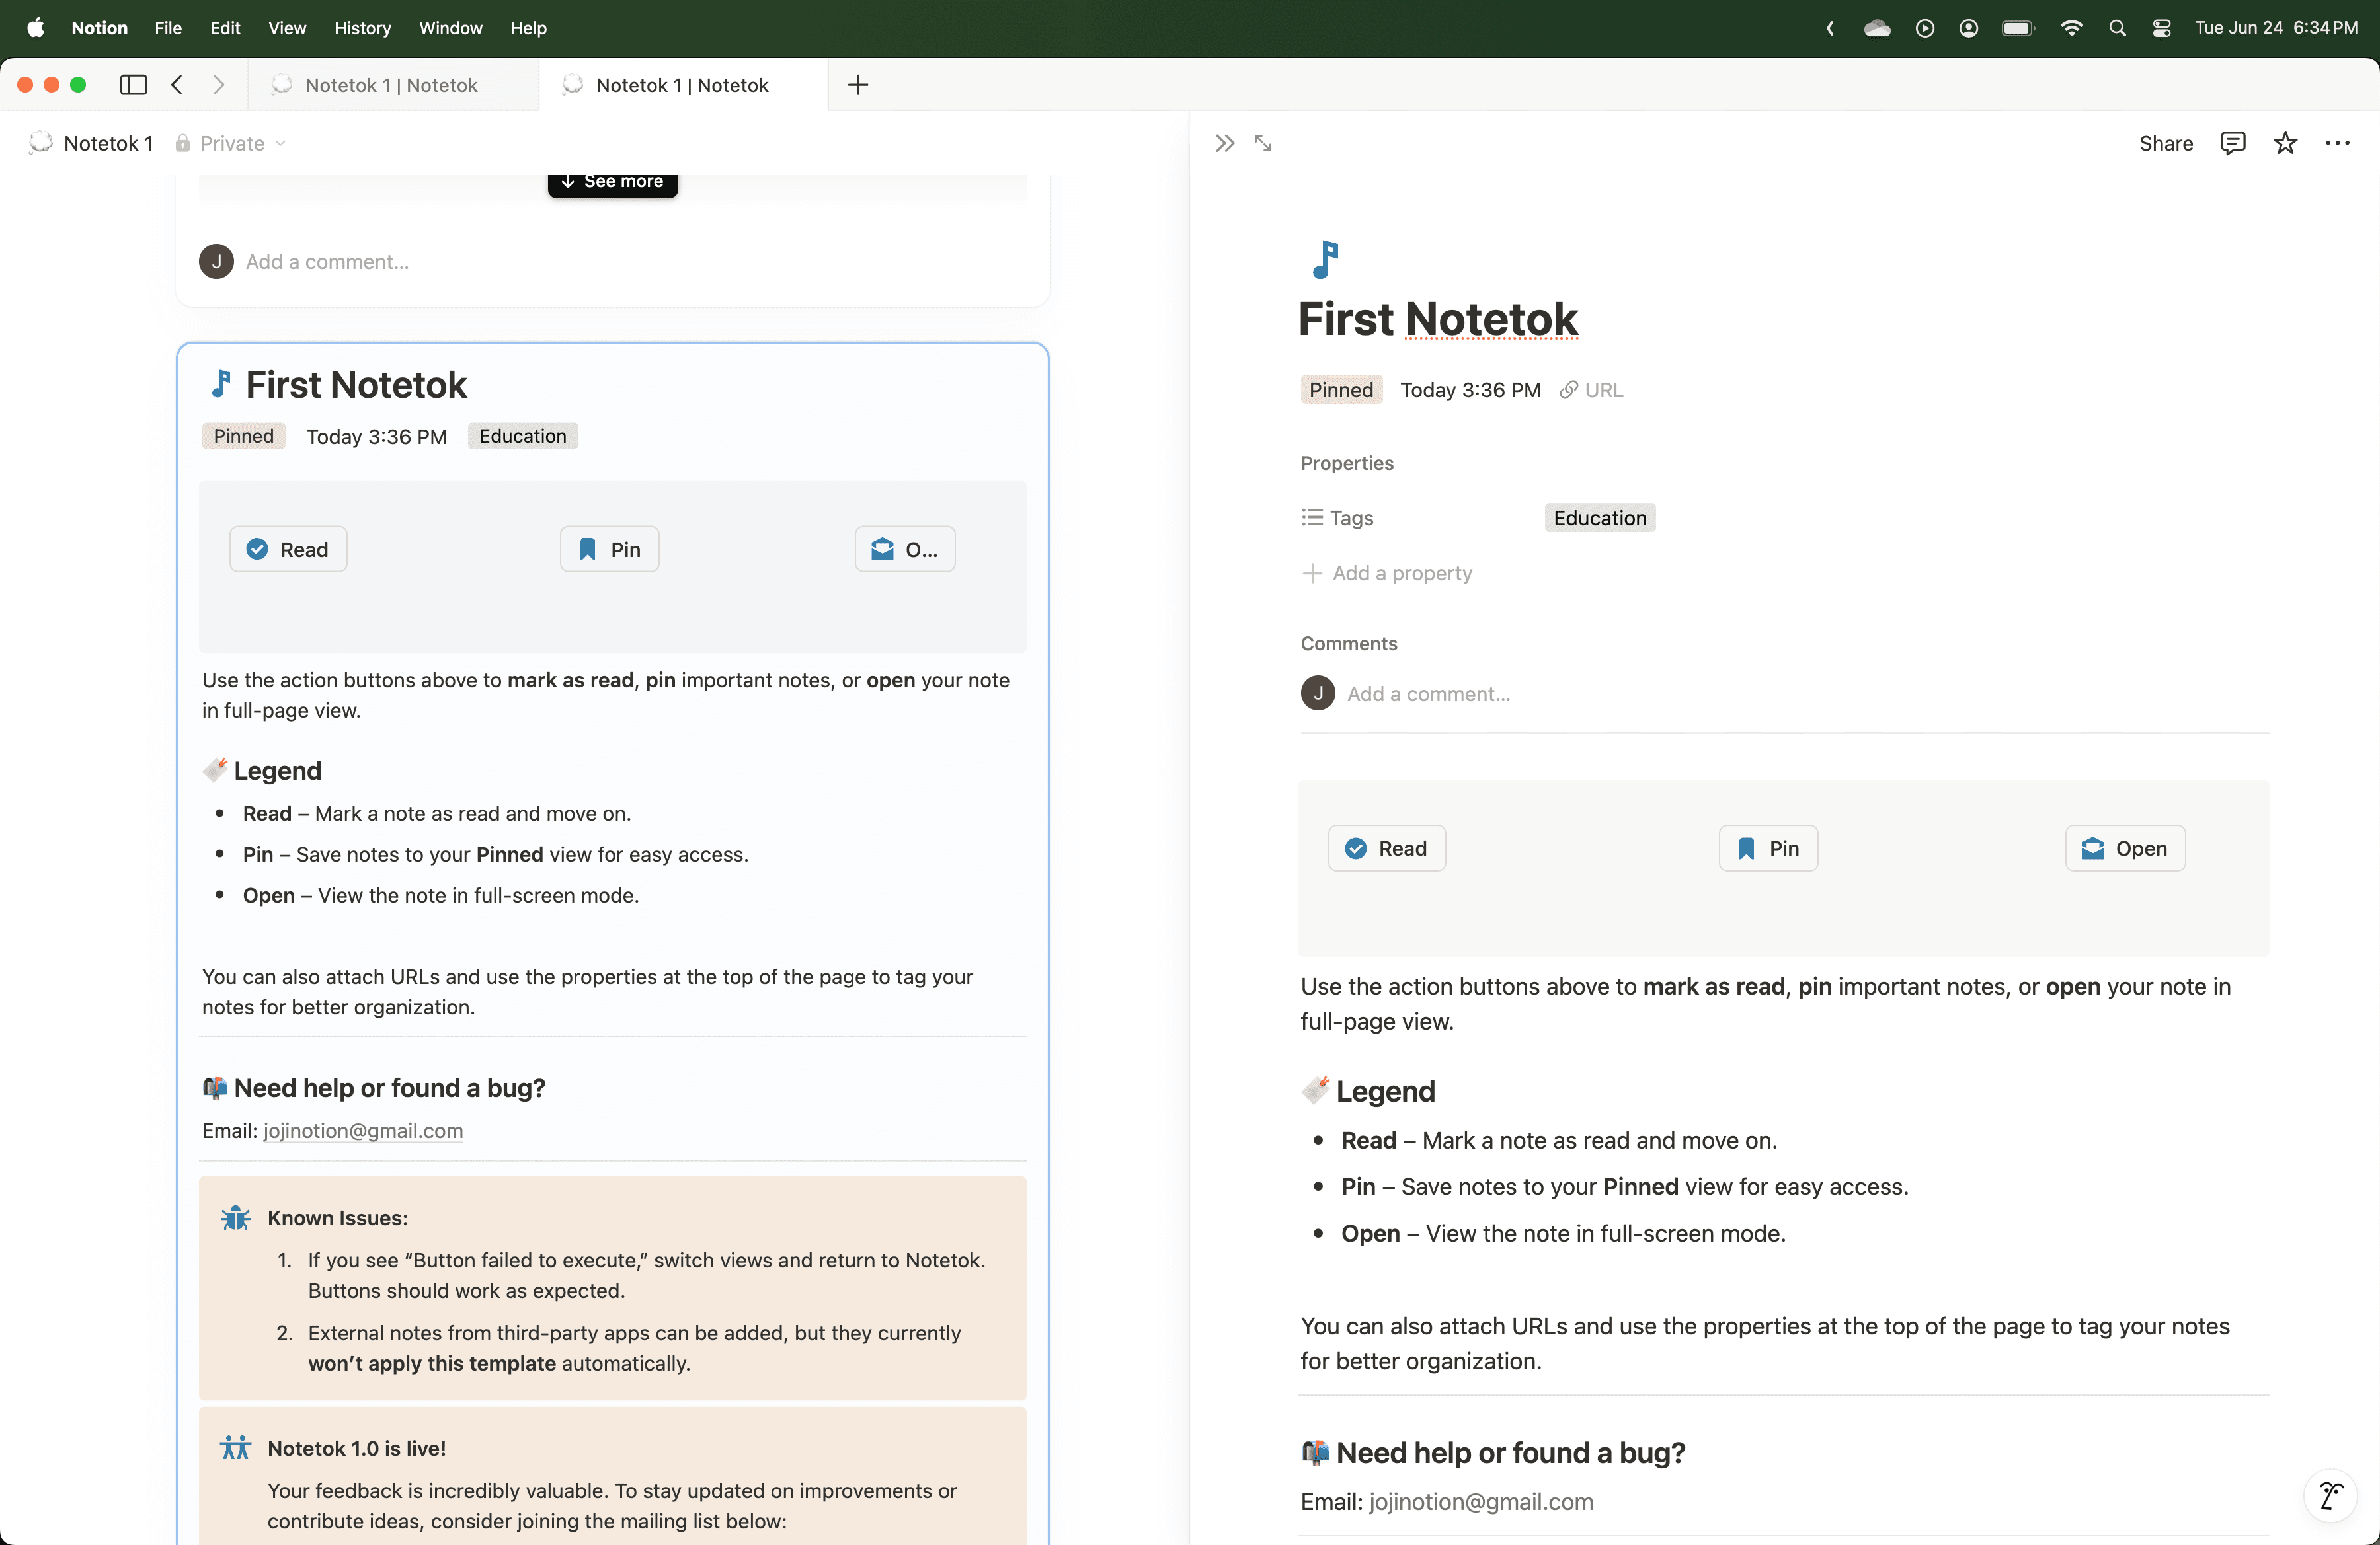The width and height of the screenshot is (2380, 1545).
Task: Expand the Private sharing dropdown
Action: pos(232,143)
